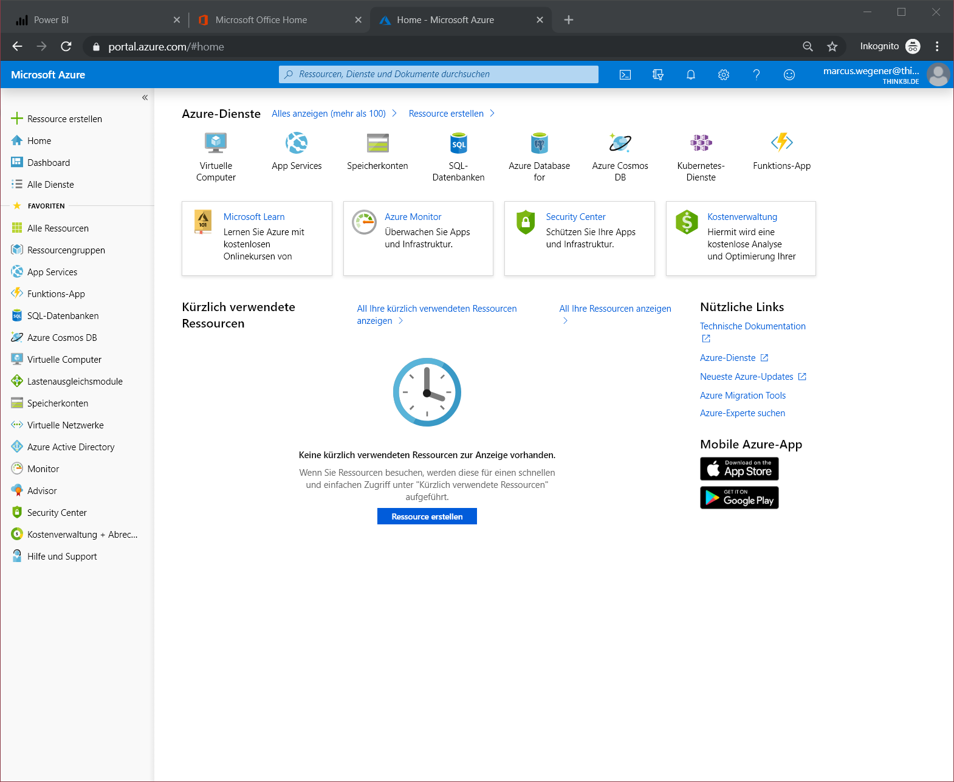The image size is (954, 782).
Task: Open Azure Cosmos DB service tile
Action: point(620,157)
